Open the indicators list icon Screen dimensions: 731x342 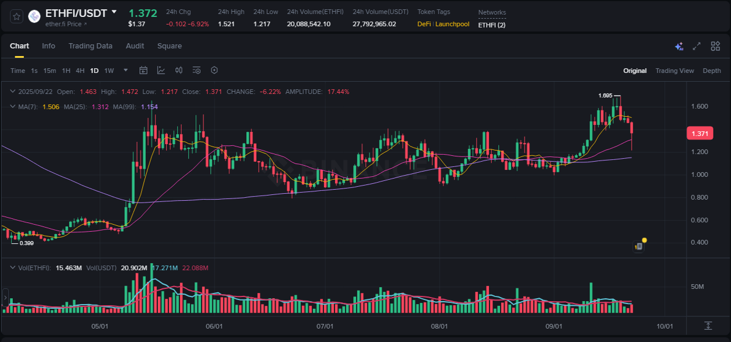click(x=196, y=70)
